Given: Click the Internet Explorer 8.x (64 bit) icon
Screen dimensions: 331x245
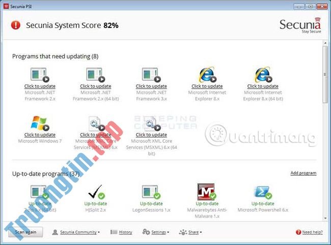Looking at the screenshot, I should tap(263, 75).
